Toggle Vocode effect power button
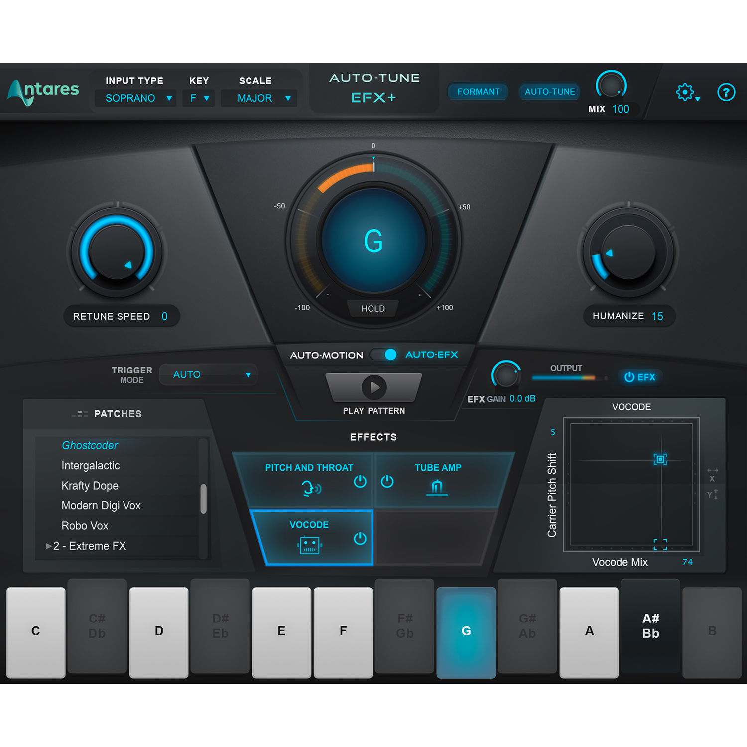This screenshot has width=747, height=747. point(360,538)
